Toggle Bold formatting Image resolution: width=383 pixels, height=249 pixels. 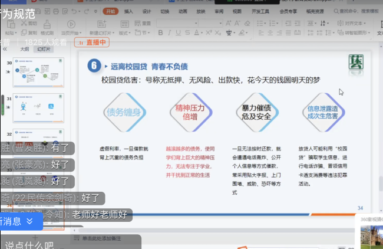click(x=160, y=32)
